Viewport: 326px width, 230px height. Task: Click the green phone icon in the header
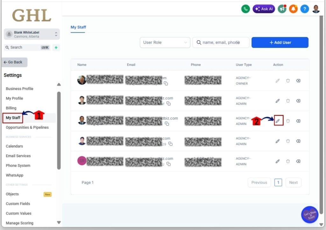click(245, 9)
